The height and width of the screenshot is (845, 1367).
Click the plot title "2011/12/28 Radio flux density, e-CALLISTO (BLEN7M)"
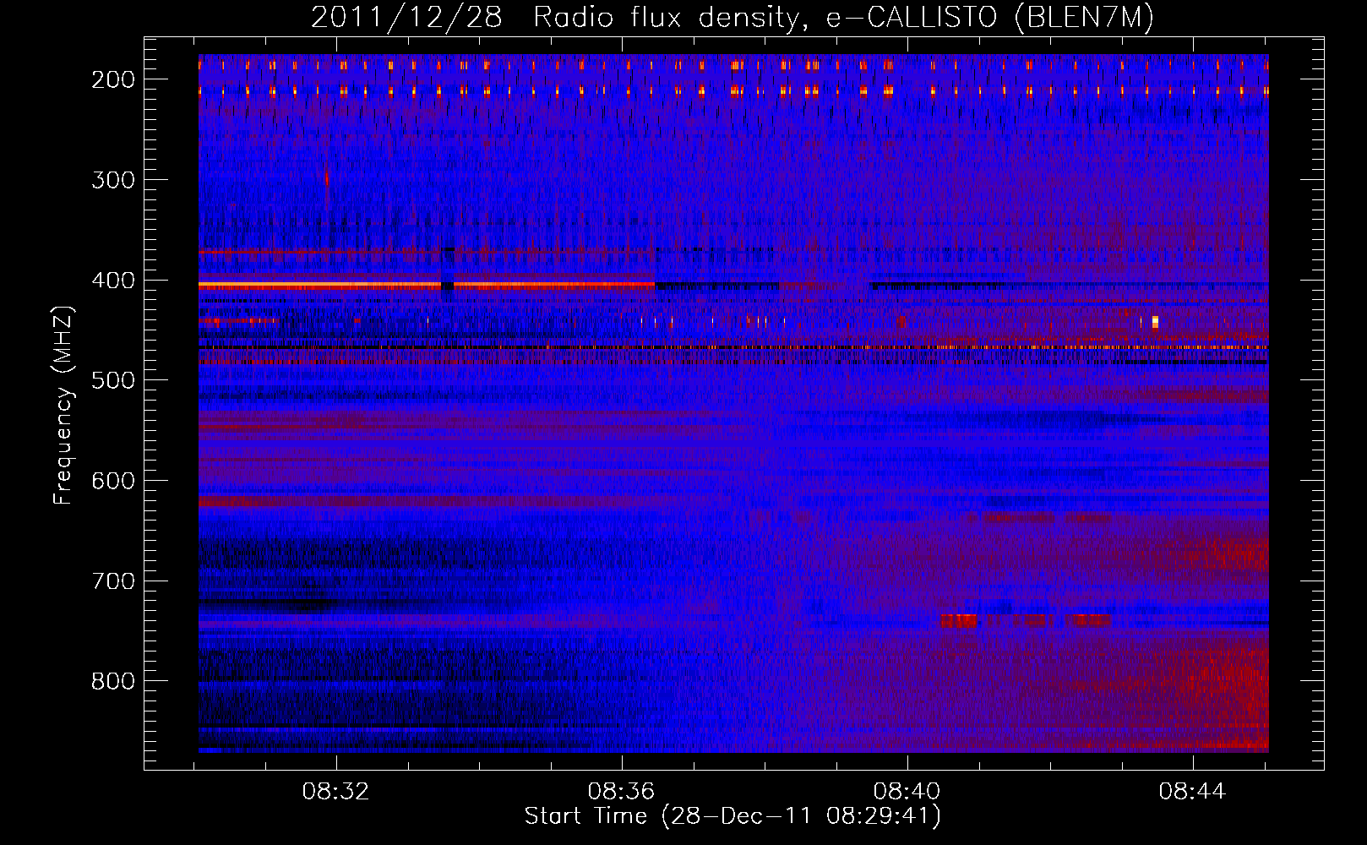coord(732,18)
